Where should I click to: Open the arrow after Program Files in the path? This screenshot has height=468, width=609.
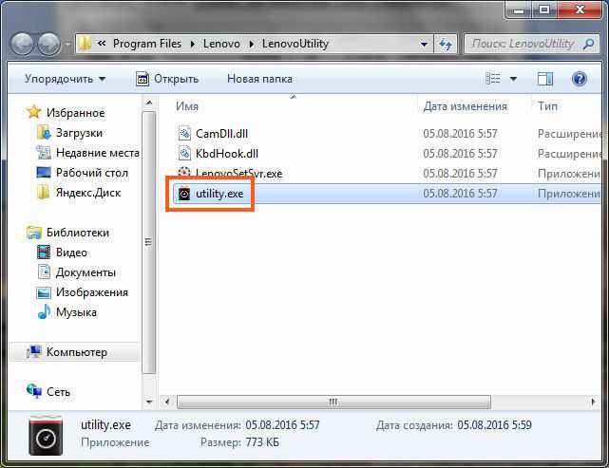(x=193, y=44)
